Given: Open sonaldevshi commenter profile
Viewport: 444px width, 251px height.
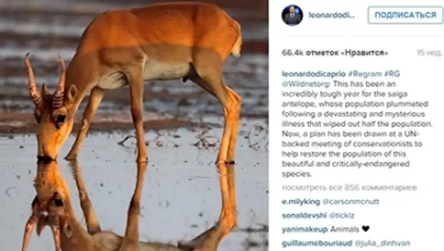Looking at the screenshot, I should coord(304,215).
